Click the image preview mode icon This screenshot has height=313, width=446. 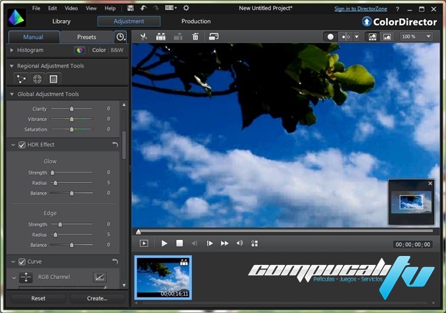pos(387,37)
